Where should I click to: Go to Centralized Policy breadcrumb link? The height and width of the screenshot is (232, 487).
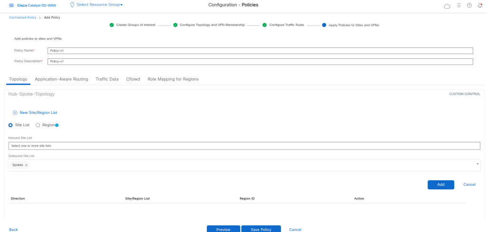click(x=23, y=18)
